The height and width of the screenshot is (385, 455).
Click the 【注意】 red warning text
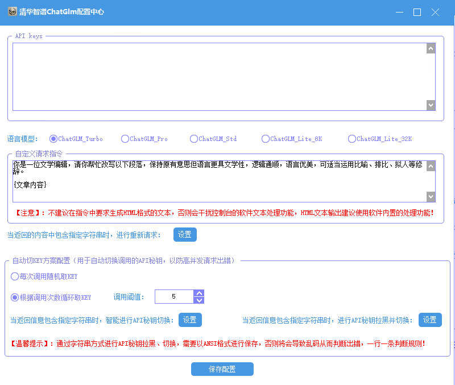tap(224, 213)
